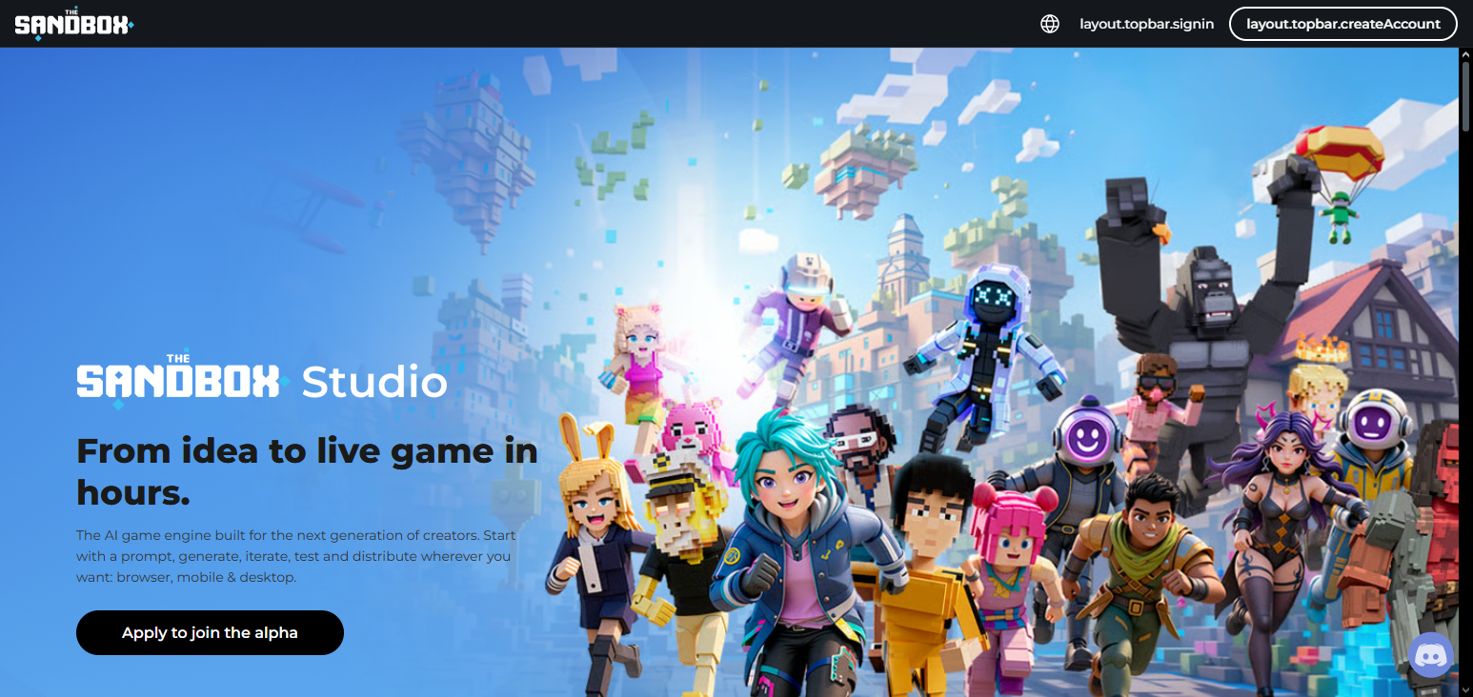
Task: Click the scrollbar down arrow
Action: point(1465,688)
